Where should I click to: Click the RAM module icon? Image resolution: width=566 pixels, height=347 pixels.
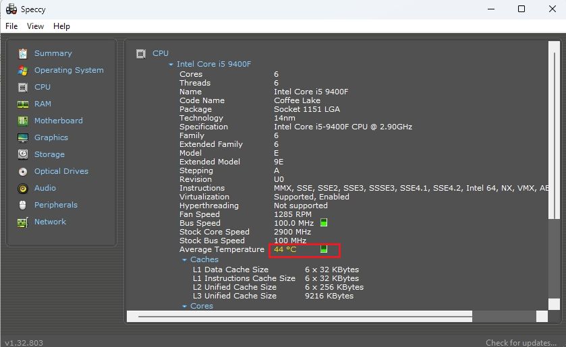(23, 104)
